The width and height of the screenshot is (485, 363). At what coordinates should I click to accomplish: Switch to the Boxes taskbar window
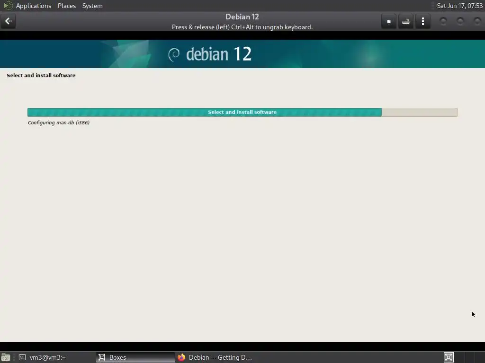(x=135, y=357)
